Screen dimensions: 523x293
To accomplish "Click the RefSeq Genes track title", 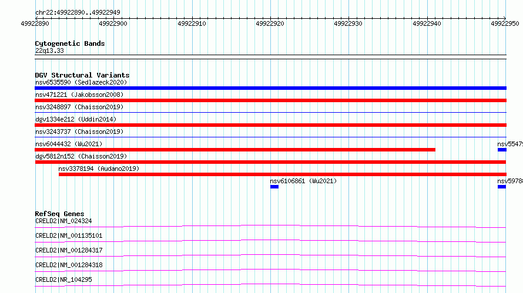I will tap(60, 214).
